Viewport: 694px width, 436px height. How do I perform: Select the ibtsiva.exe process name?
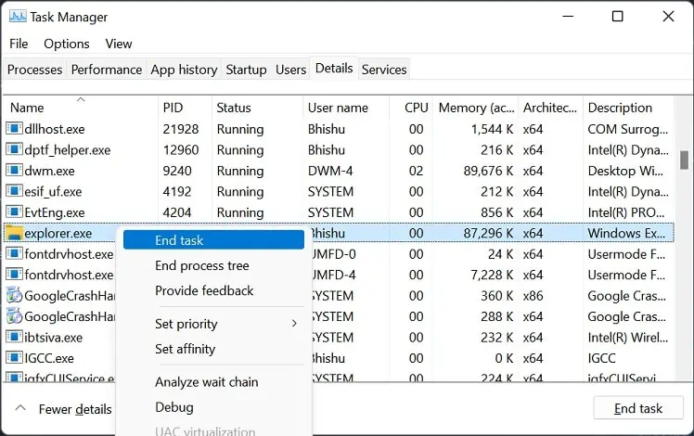53,337
